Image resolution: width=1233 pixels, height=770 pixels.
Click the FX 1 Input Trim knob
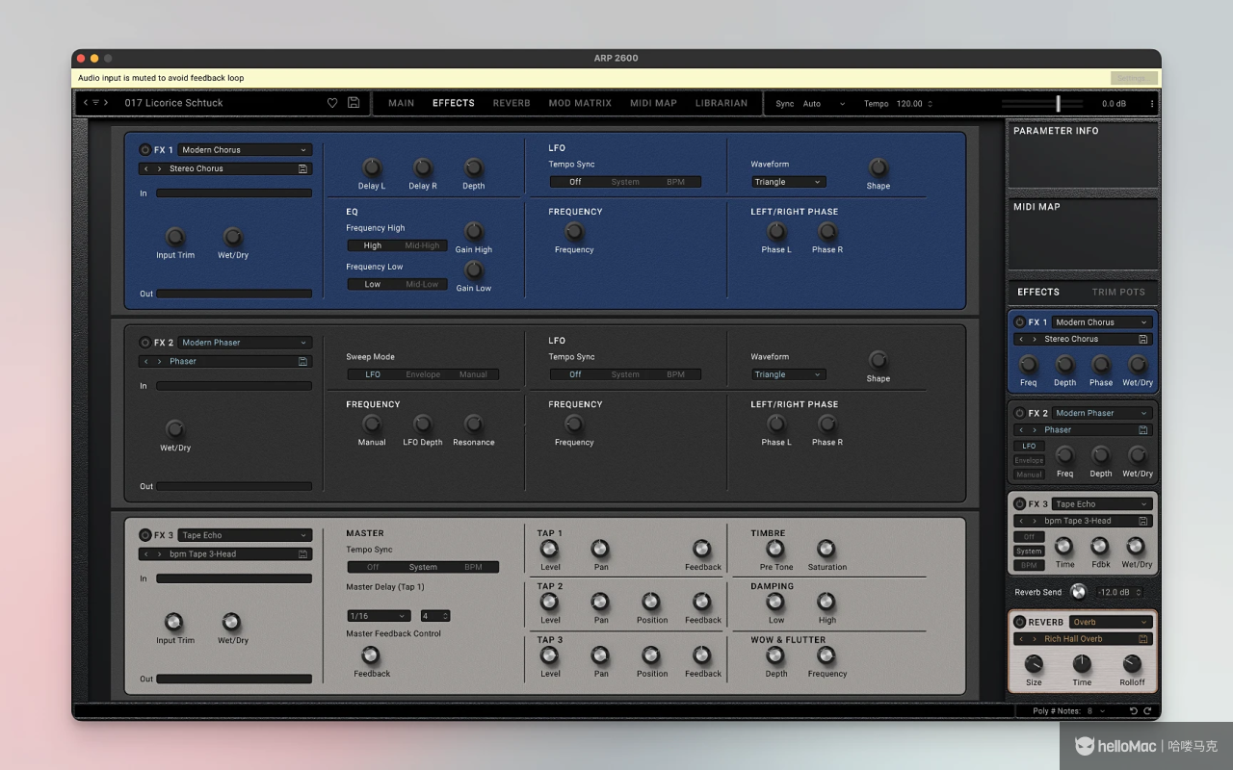tap(174, 237)
